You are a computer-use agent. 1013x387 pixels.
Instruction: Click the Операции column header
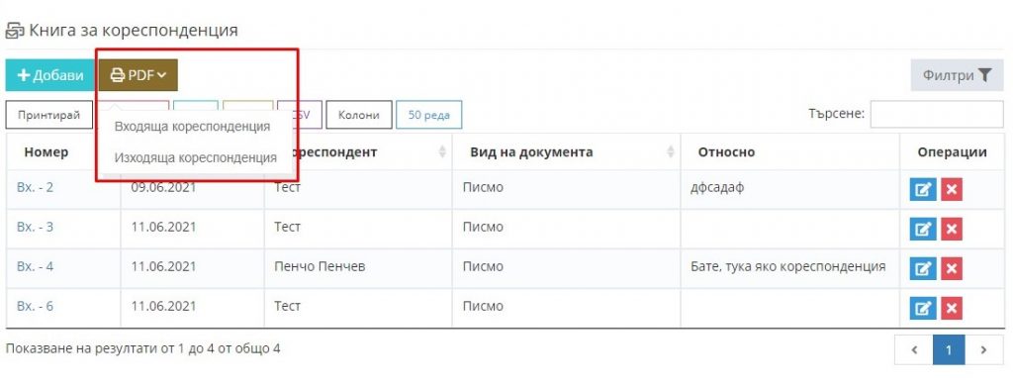[952, 152]
